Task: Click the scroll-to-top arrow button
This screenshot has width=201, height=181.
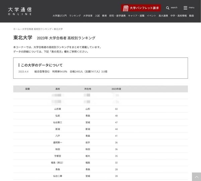Action: click(x=196, y=177)
